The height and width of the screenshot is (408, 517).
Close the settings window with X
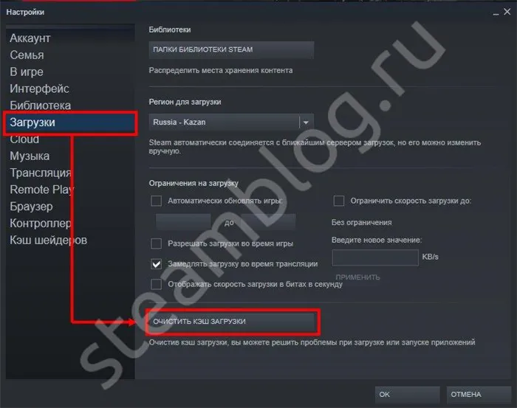[x=507, y=12]
